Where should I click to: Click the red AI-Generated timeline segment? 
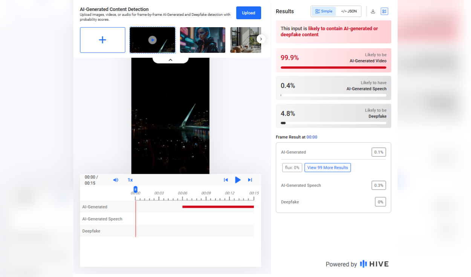[x=218, y=207]
